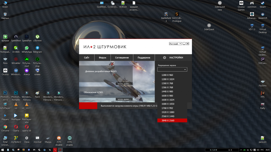Open Dr.Web desktop icon

[16, 50]
